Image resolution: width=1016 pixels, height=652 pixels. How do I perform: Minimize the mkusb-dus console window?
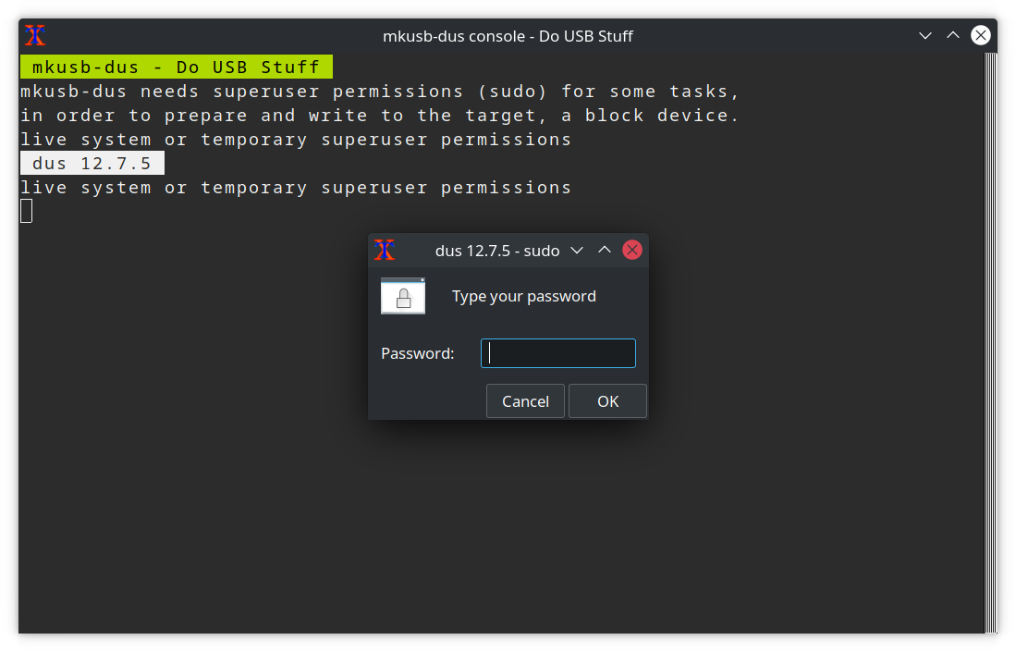(x=925, y=36)
